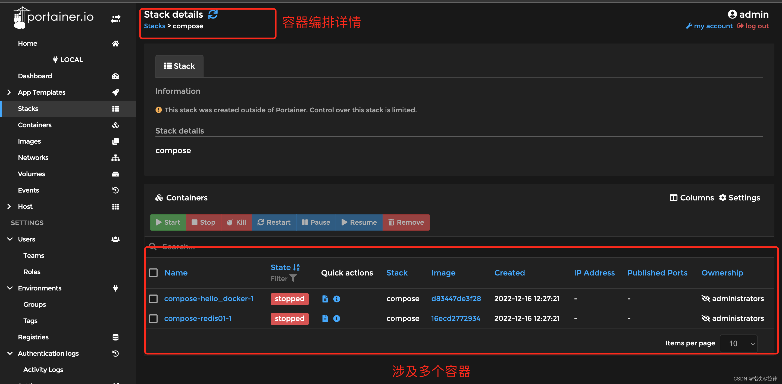Viewport: 782px width, 384px height.
Task: Open the Columns chooser icon
Action: [673, 198]
